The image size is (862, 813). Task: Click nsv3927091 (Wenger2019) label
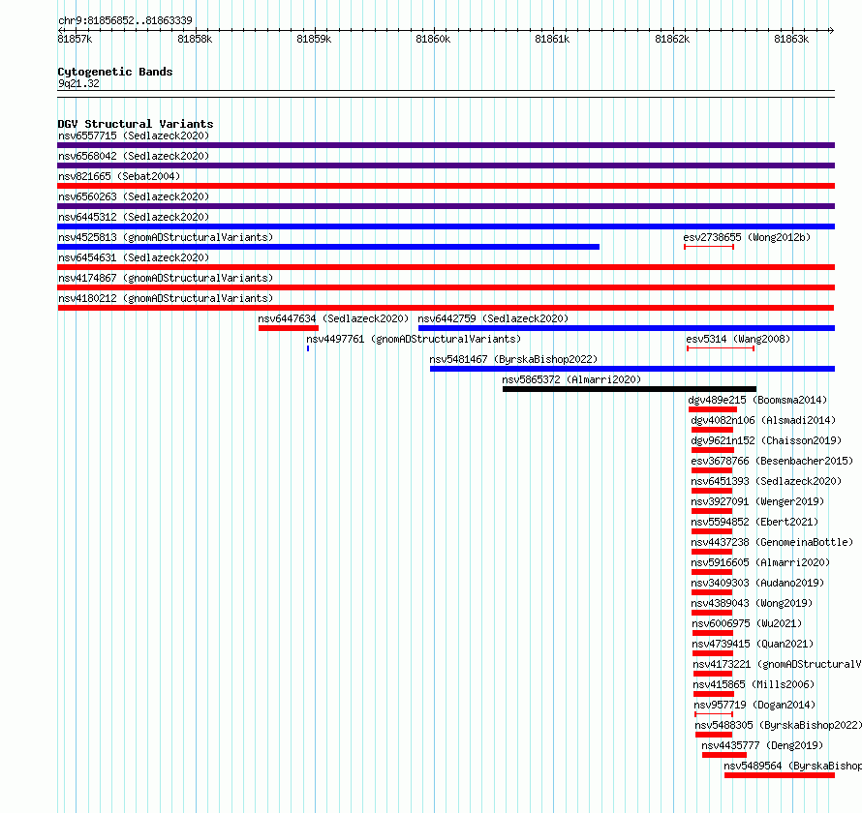click(757, 501)
